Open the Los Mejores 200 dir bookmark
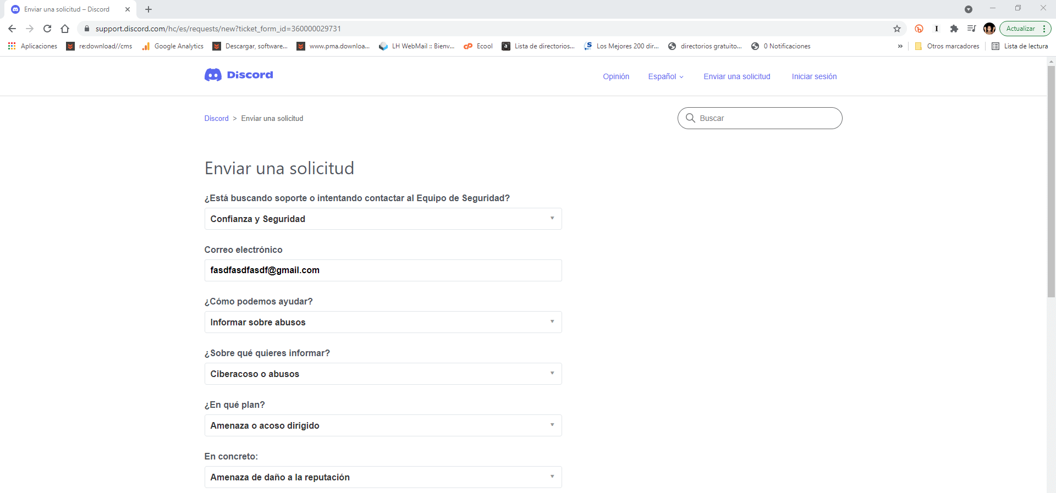Viewport: 1056px width, 493px height. tap(621, 46)
